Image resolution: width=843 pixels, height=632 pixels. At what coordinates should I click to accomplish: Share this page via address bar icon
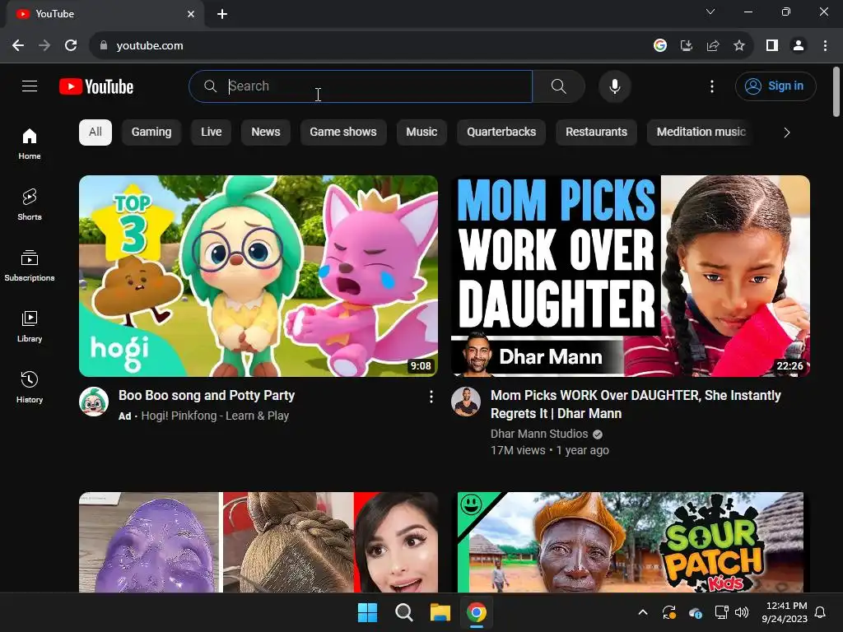coord(713,46)
